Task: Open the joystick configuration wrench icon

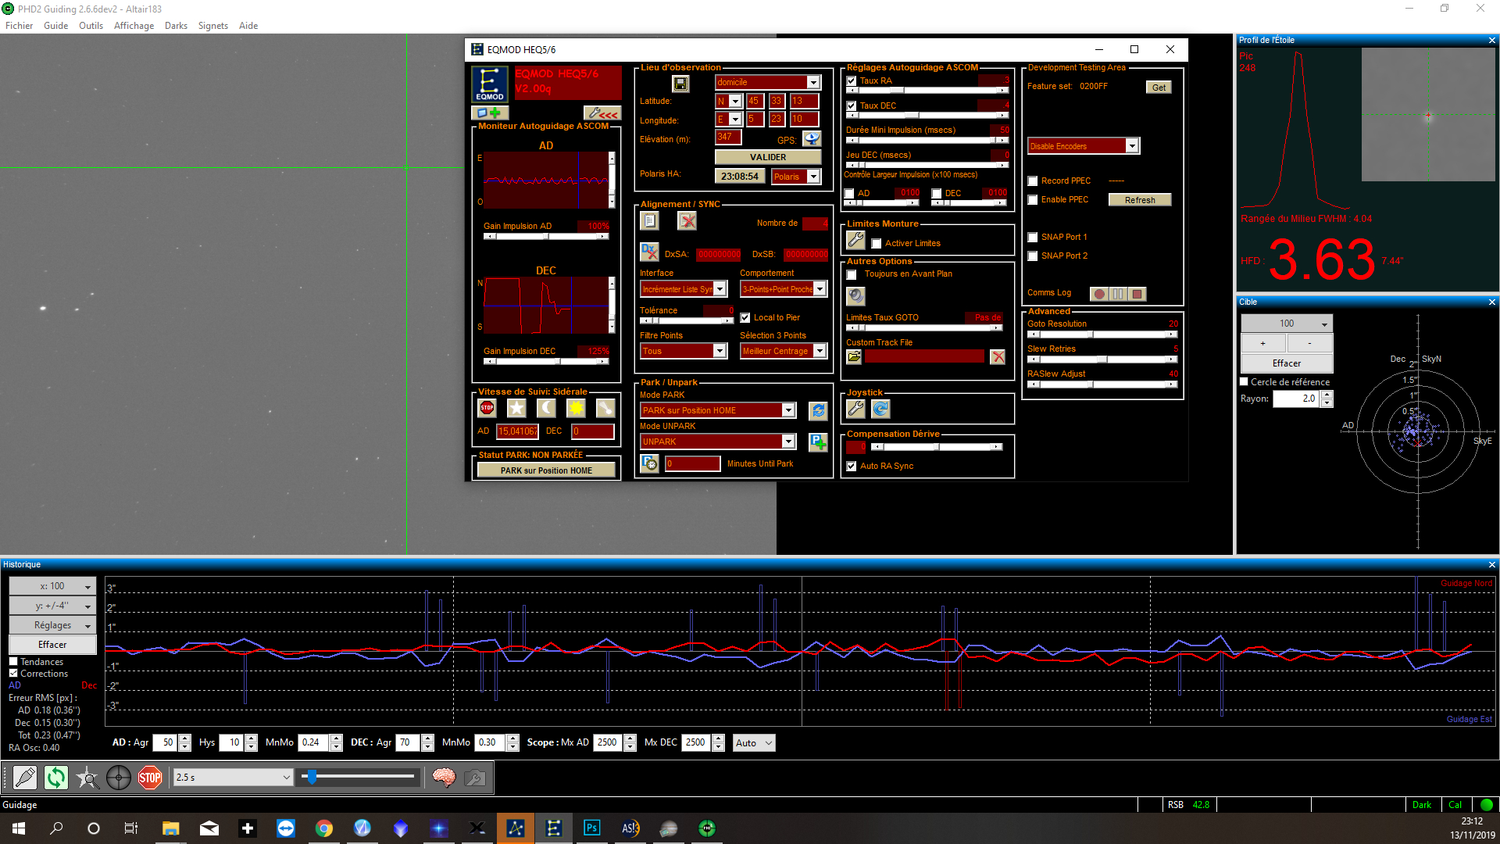Action: coord(856,409)
